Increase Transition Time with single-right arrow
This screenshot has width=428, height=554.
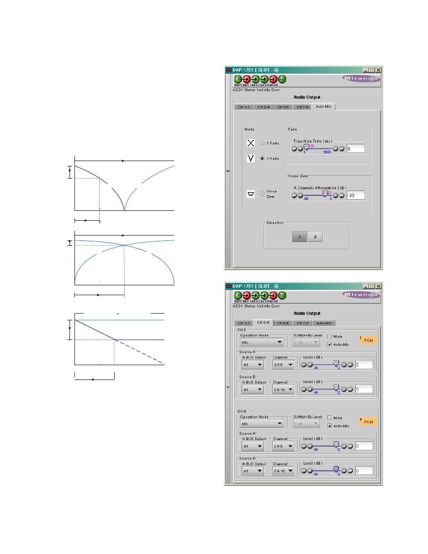tap(336, 148)
